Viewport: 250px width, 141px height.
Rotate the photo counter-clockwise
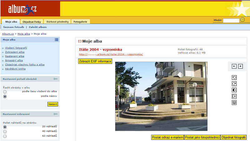tap(234, 77)
